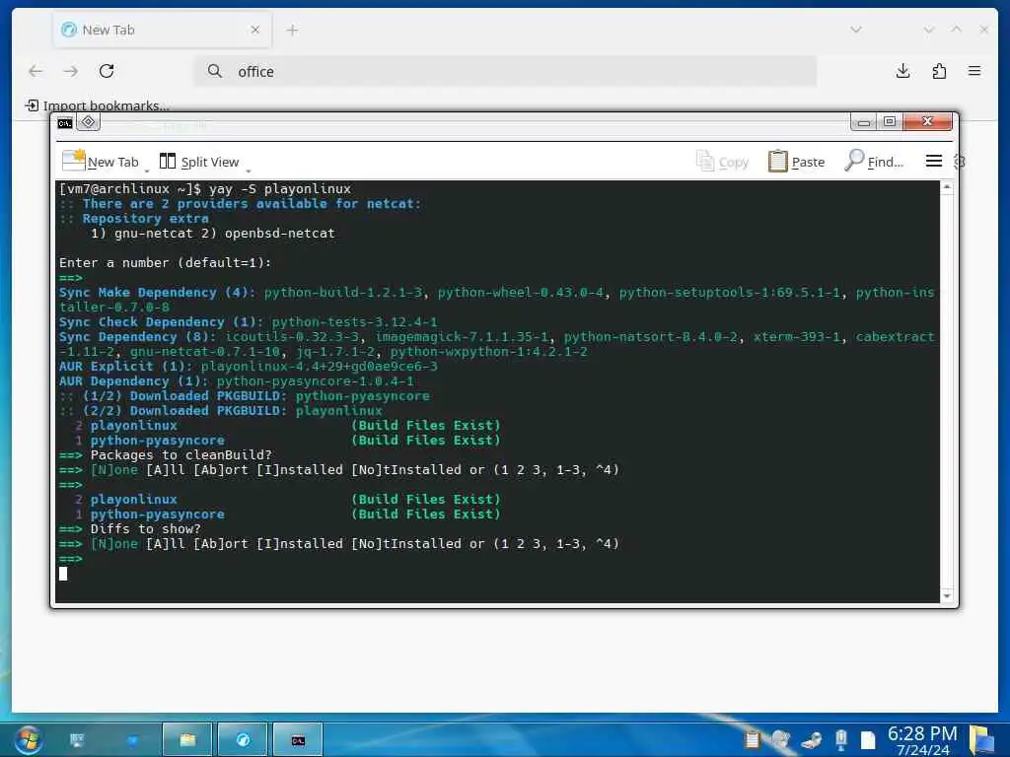Image resolution: width=1010 pixels, height=757 pixels.
Task: Click the white document tray icon
Action: [868, 740]
